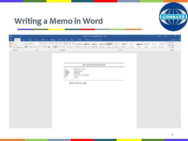The height and width of the screenshot is (141, 188).
Task: Apply the red font color
Action: click(49, 47)
